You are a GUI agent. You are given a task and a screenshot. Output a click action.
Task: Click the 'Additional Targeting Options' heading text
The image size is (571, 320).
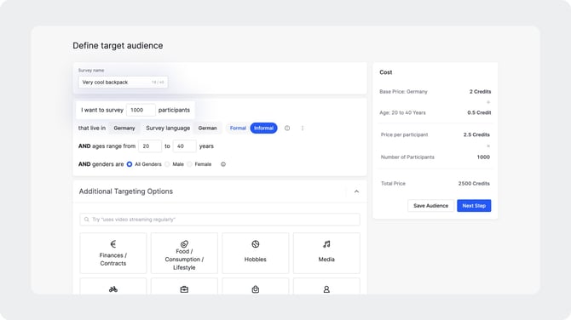pos(126,191)
